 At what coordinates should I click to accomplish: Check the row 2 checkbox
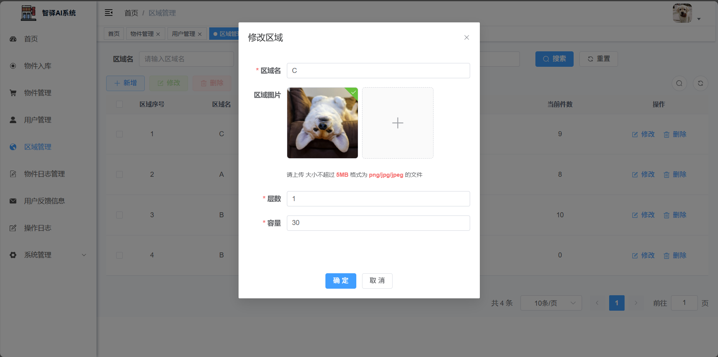click(120, 174)
